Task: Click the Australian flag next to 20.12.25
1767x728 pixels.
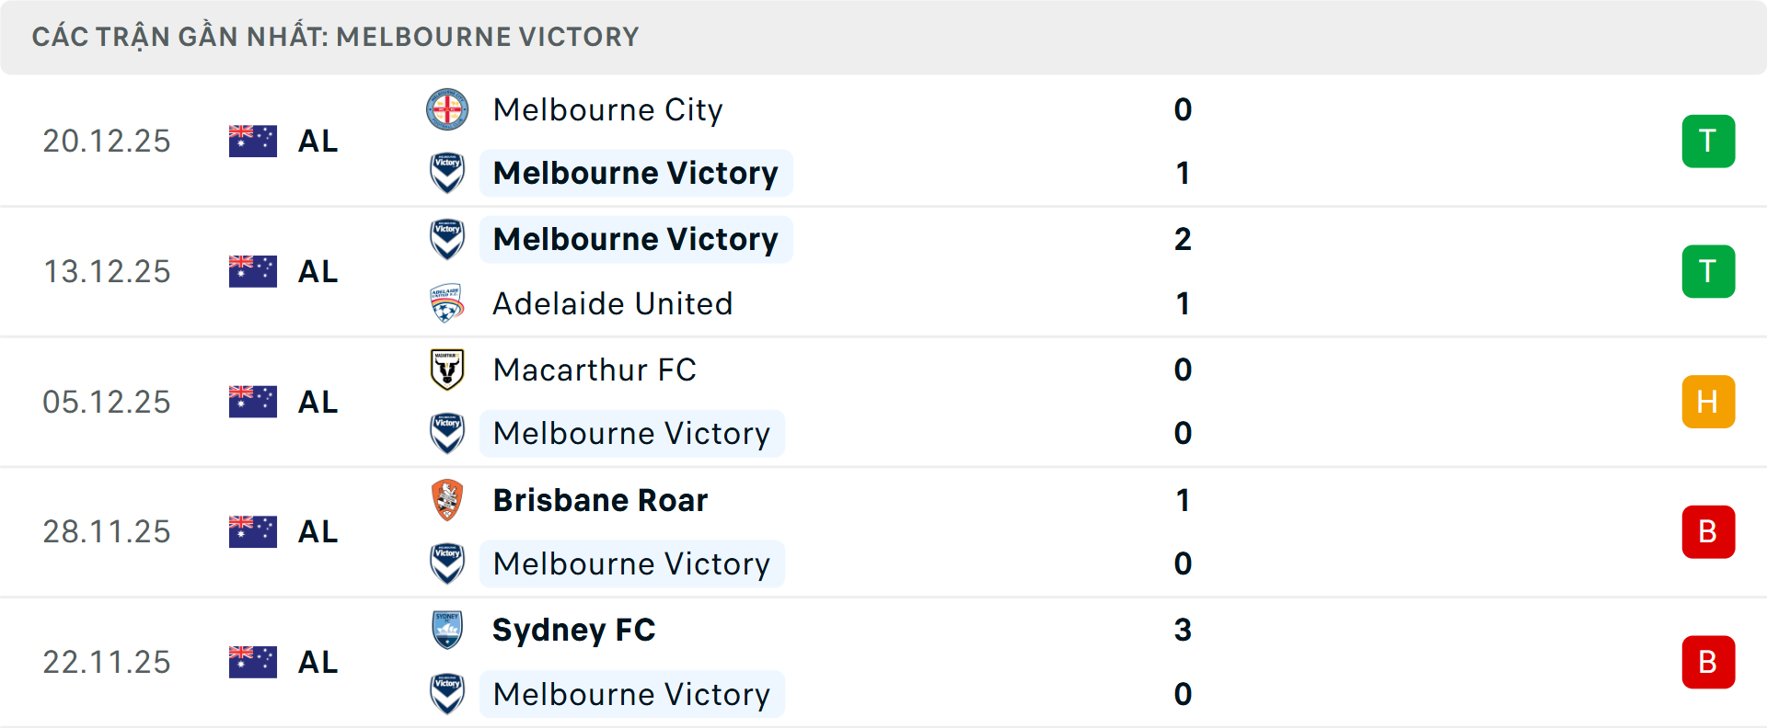Action: [252, 141]
